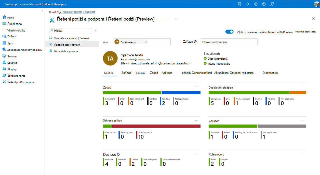
Task: Click orange segment of Dodržování předpisů bar
Action: (298, 93)
